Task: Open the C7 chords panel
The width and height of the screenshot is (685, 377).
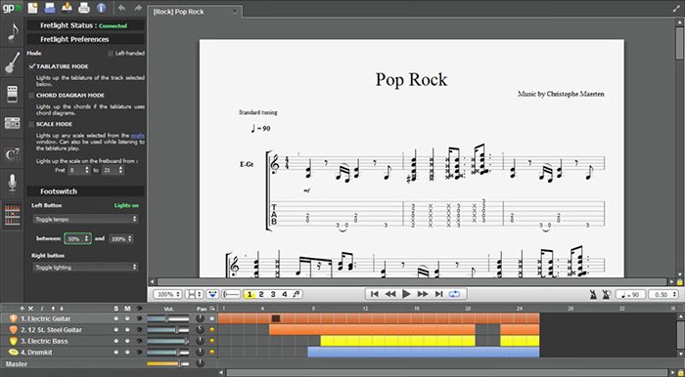Action: [x=12, y=154]
